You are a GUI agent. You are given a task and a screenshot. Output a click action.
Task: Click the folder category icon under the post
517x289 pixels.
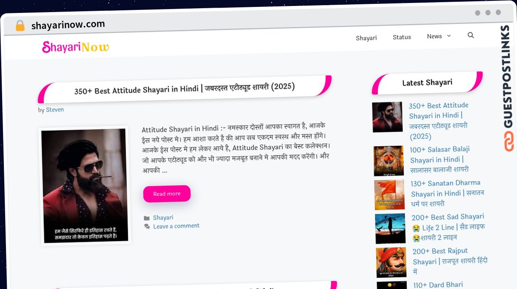[147, 218]
